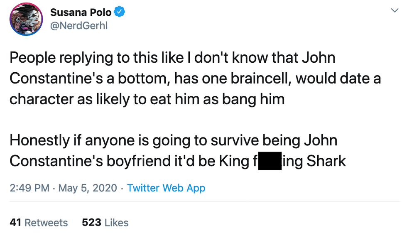Viewport: 407px width, 238px height.
Task: Open the Susana Polo display name
Action: pyautogui.click(x=81, y=12)
